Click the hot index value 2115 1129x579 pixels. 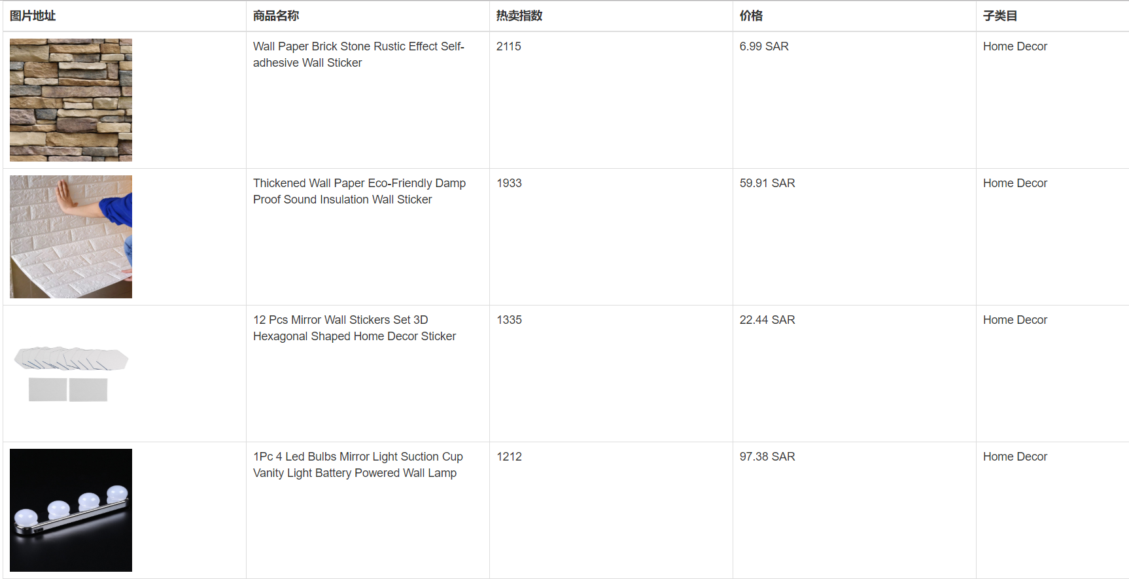509,46
